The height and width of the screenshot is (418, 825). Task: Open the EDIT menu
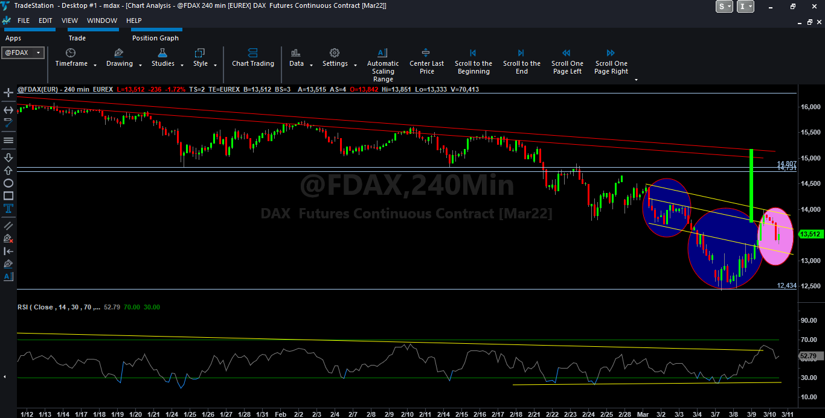coord(45,21)
